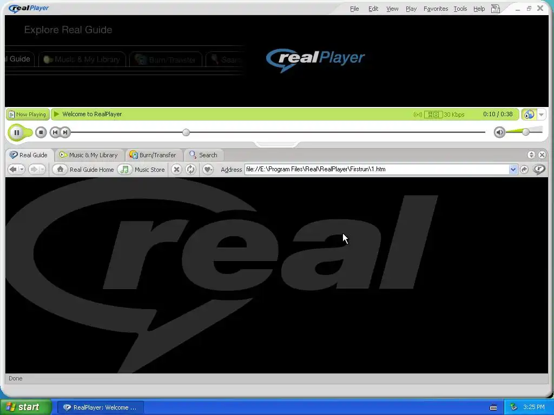554x415 pixels.
Task: Skip to the next clip
Action: click(x=65, y=132)
